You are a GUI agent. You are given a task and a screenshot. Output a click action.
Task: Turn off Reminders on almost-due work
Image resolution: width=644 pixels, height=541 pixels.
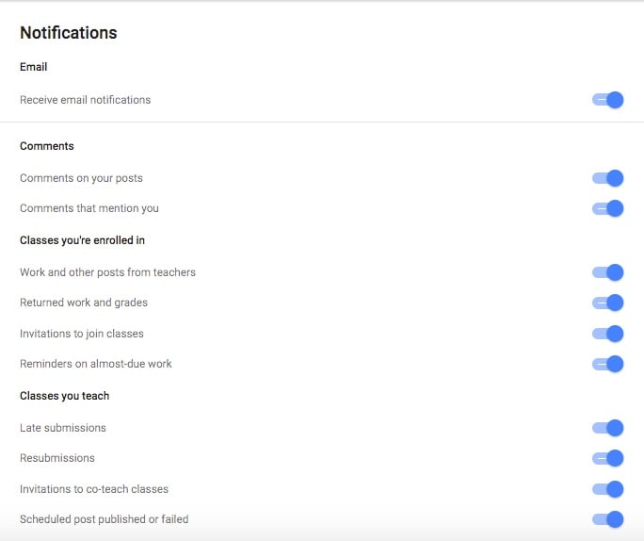[608, 364]
